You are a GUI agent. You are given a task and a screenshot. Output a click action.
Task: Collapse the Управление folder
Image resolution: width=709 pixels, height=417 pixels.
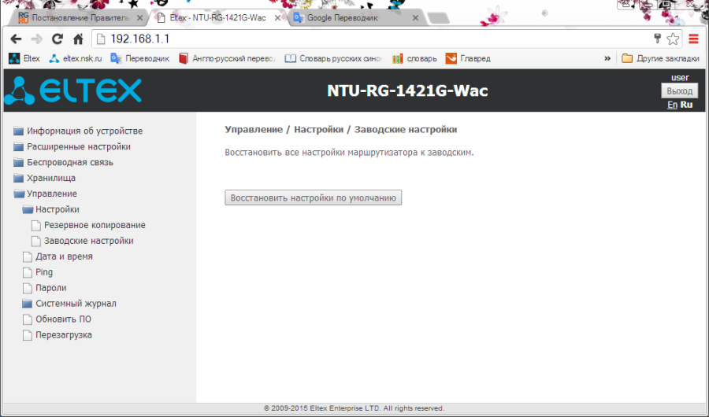(x=45, y=194)
